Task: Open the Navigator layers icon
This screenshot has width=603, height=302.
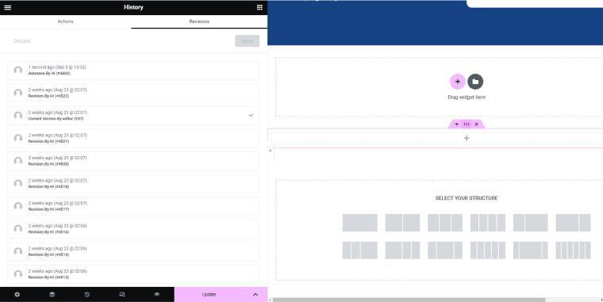Action: coord(52,294)
